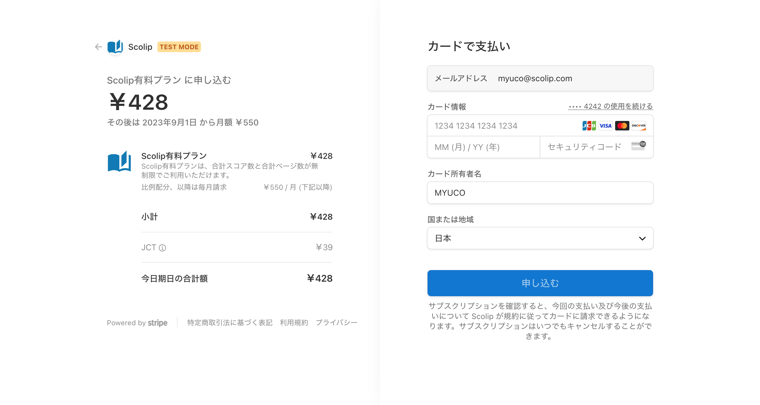Click the 今日期日の合計額 label
This screenshot has height=405, width=760.
pos(175,278)
